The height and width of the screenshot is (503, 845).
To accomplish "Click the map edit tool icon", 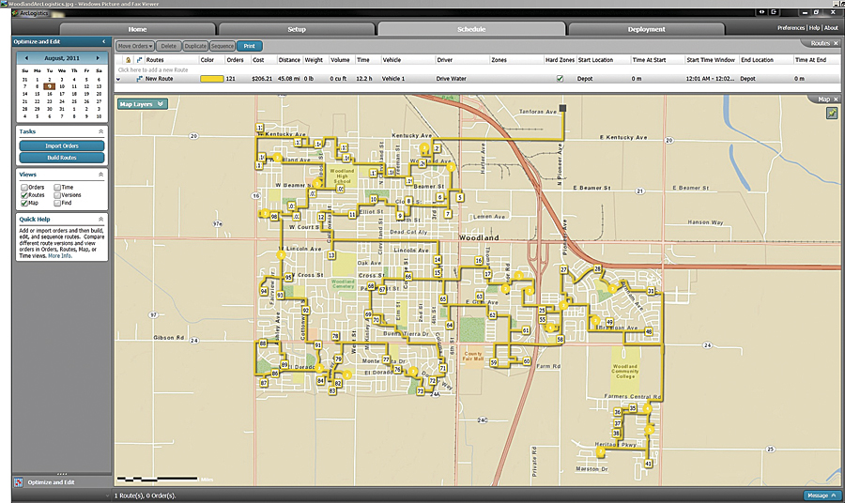I will pos(832,114).
